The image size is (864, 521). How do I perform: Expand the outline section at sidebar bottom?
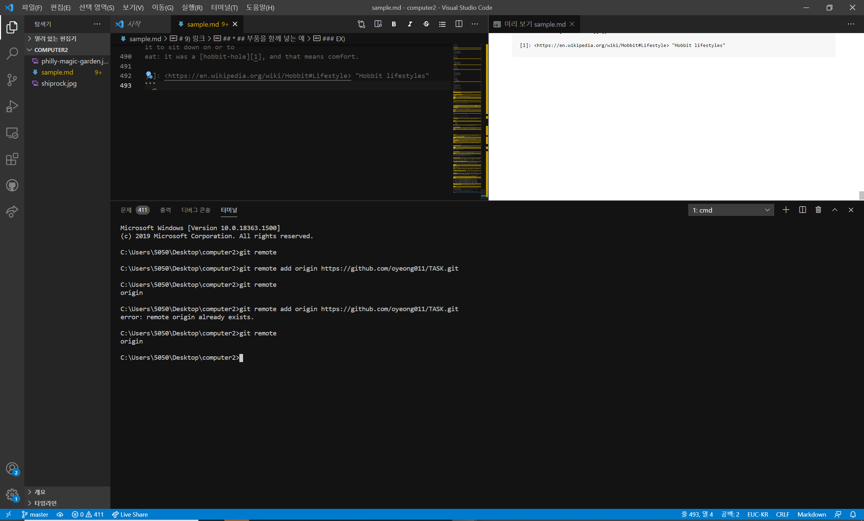coord(67,492)
